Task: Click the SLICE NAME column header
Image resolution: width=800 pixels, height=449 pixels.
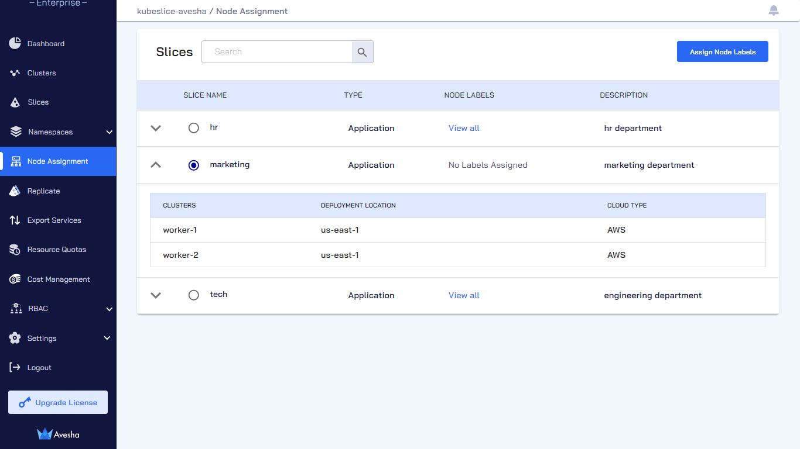Action: pos(205,95)
